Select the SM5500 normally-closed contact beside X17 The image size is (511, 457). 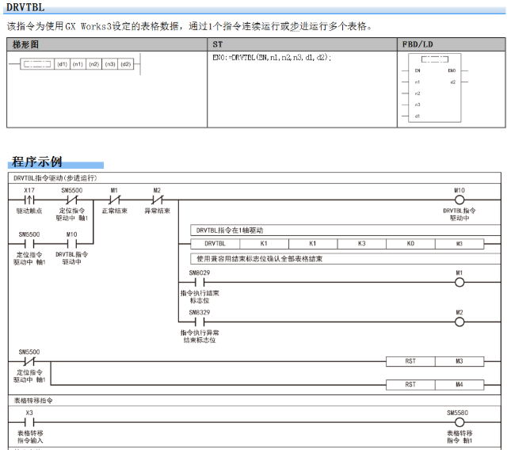[71, 200]
